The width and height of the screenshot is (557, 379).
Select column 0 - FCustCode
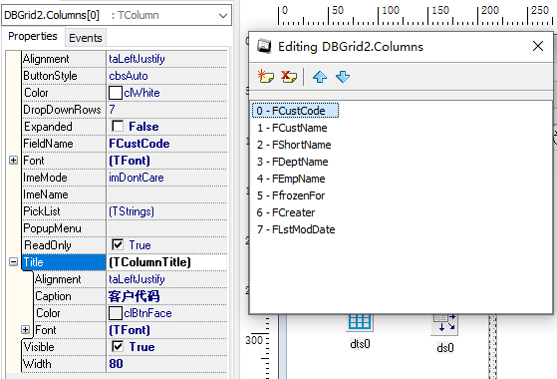point(296,111)
